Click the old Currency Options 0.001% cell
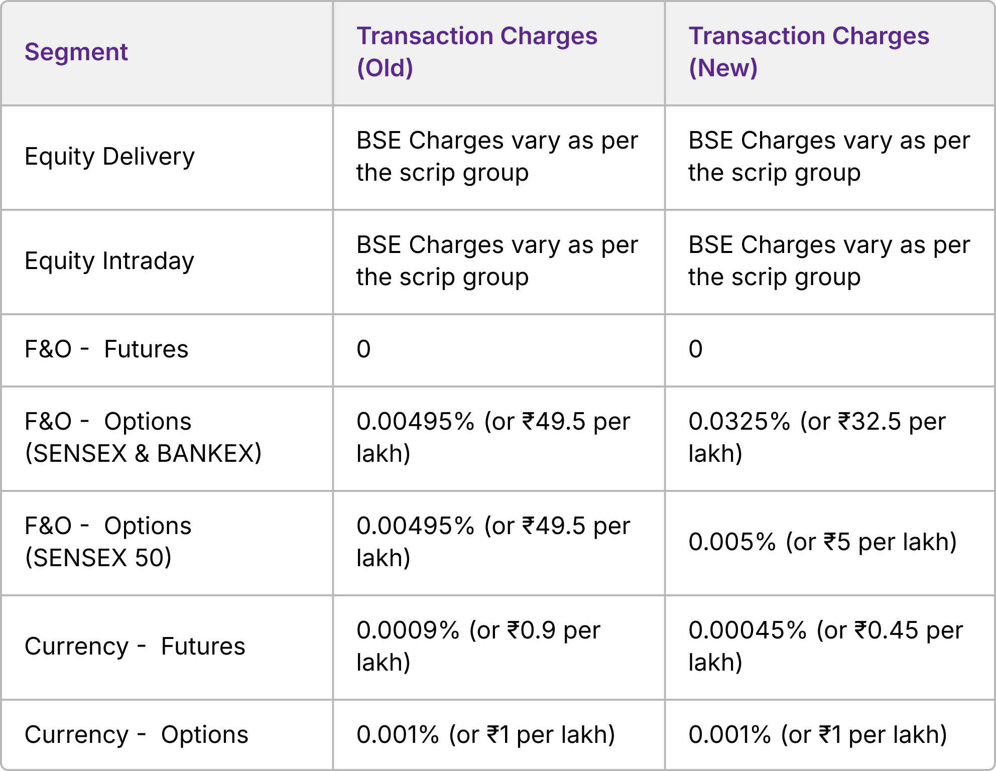996x771 pixels. [485, 735]
